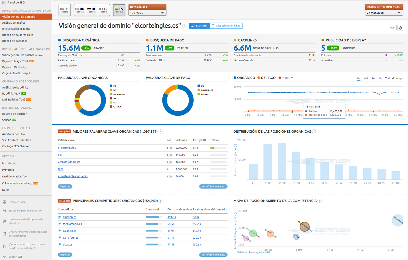Open the amazon.es competitor link

click(69, 217)
